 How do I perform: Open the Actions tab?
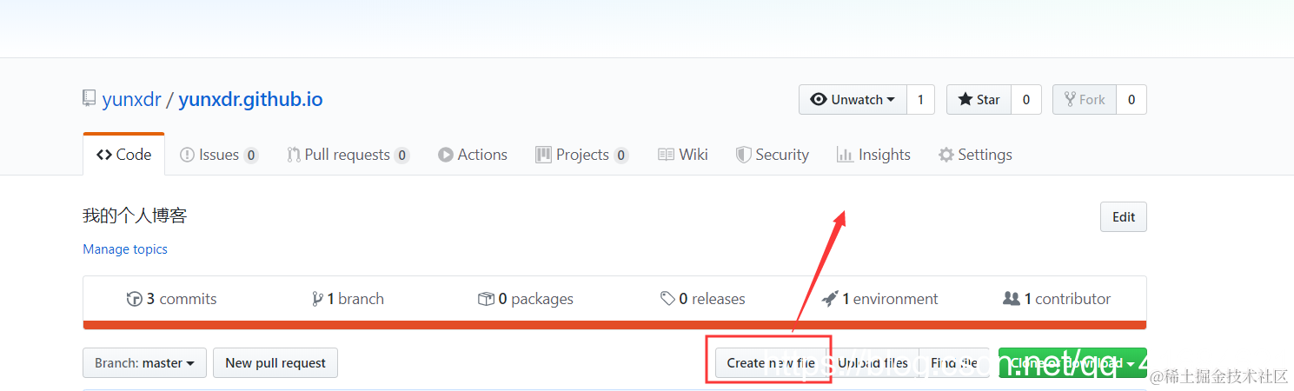472,155
